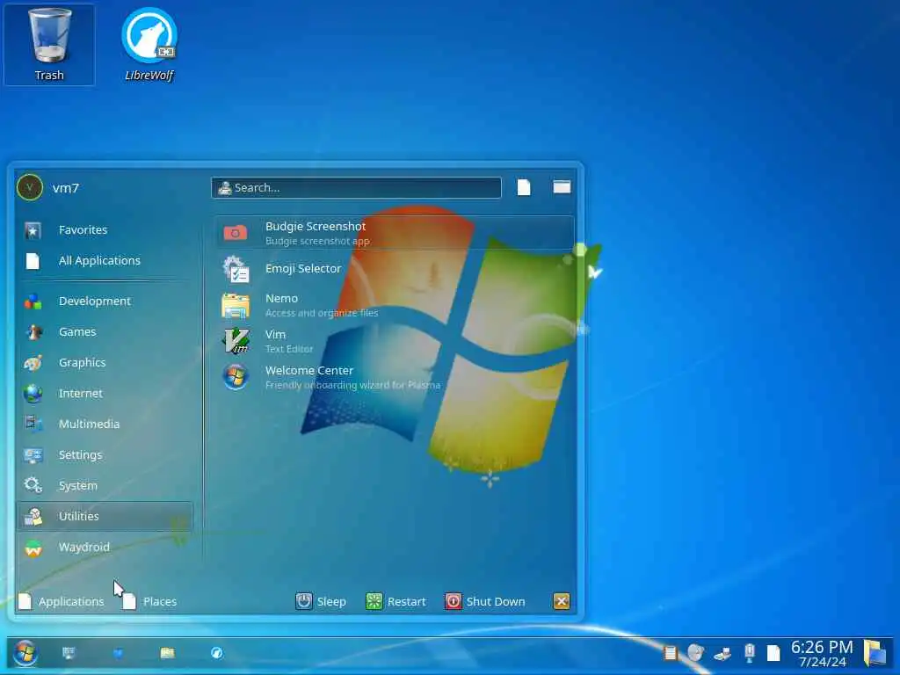Select the Games category
The width and height of the screenshot is (900, 675).
(105, 331)
